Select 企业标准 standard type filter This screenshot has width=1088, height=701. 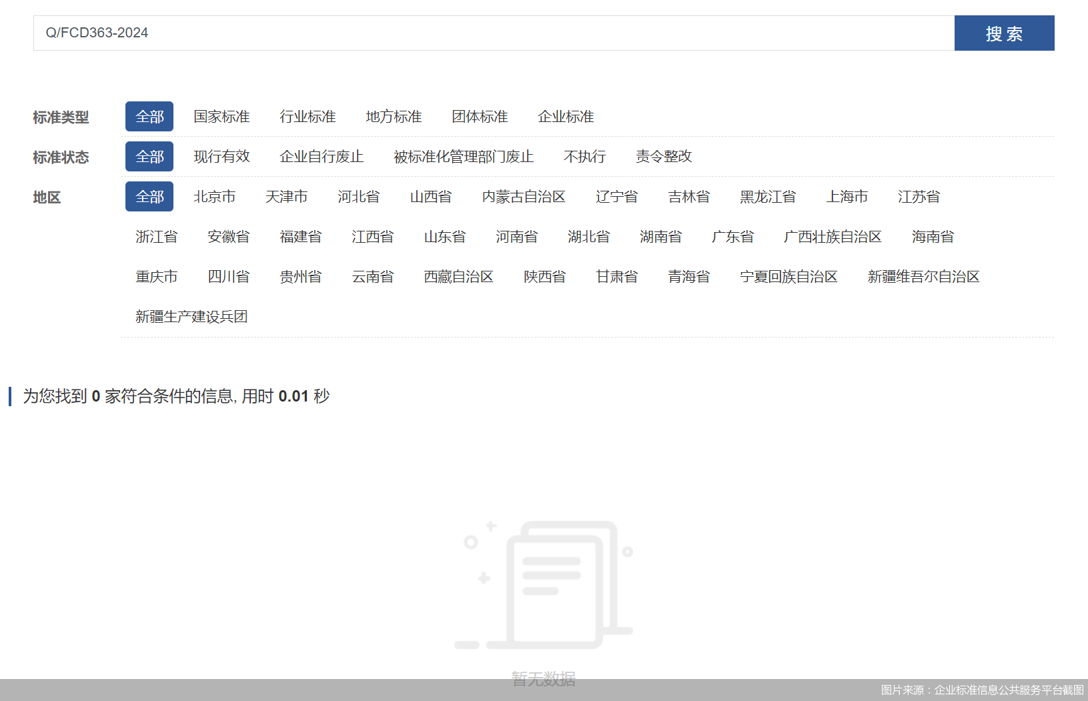(566, 116)
